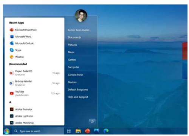Launch Adobe Illustrator
Image resolution: width=189 pixels, height=136 pixels.
(21, 109)
